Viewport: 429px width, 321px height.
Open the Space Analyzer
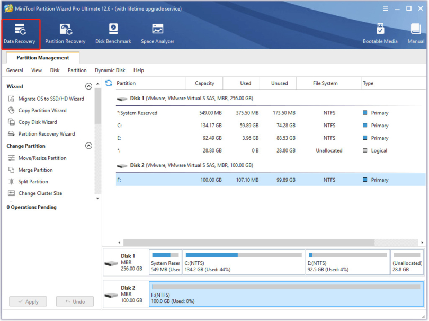pos(157,33)
